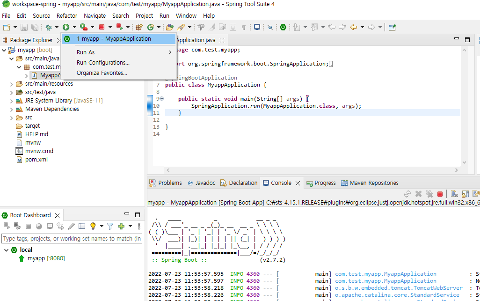The height and width of the screenshot is (301, 480).
Task: Click the Search flashlight icon
Action: click(181, 27)
